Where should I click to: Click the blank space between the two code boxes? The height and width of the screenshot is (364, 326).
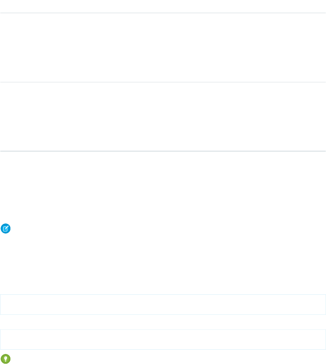point(163,322)
